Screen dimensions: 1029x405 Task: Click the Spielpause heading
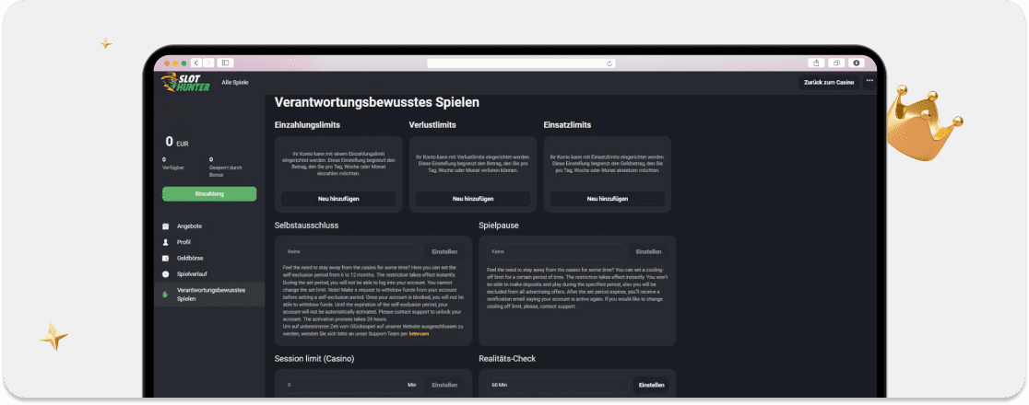(x=499, y=226)
